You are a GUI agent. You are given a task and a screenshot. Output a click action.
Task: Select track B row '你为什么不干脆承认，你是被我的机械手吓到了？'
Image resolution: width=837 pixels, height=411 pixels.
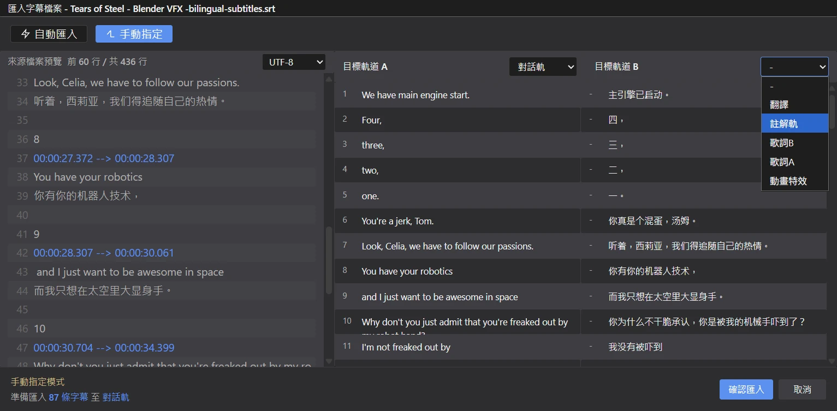[x=704, y=322]
